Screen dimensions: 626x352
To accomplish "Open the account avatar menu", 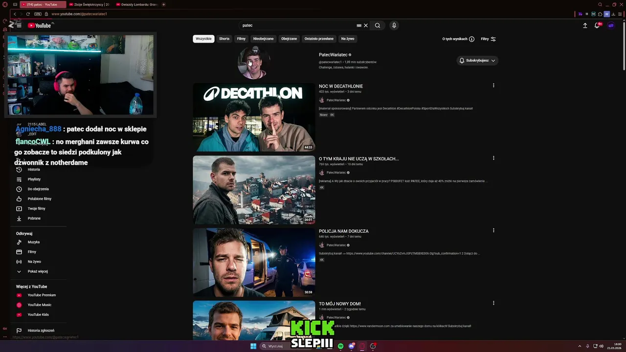I will point(611,25).
